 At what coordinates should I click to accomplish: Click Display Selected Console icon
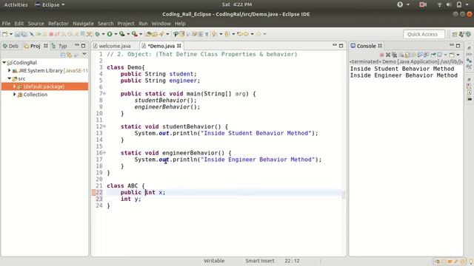click(439, 55)
